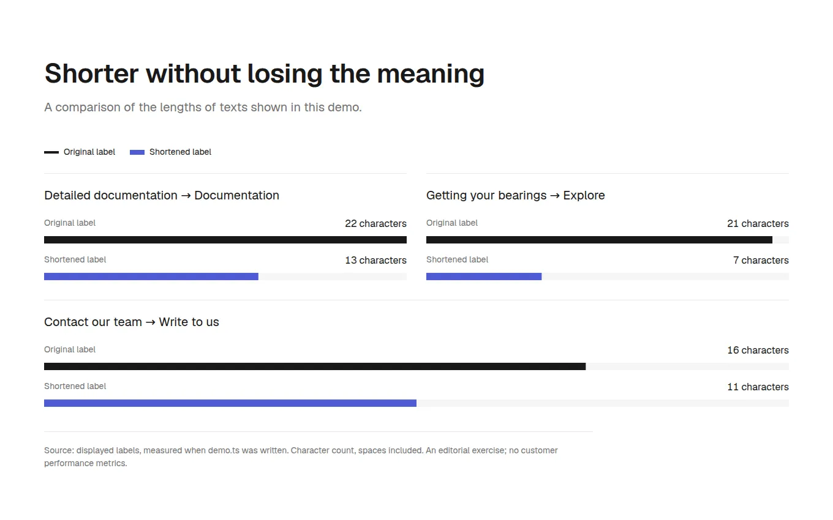Click the 'Detailed documentation → Documentation' card title
This screenshot has height=520, width=833.
(x=162, y=195)
